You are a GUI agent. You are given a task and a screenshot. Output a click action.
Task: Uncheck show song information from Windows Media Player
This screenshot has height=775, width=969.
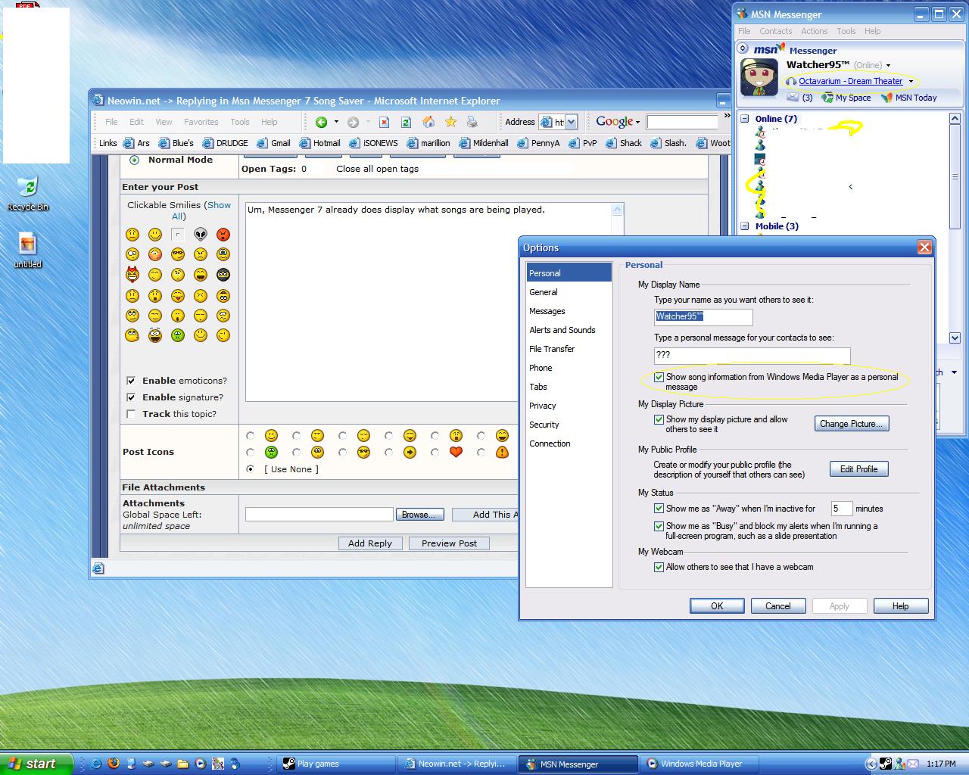pos(659,377)
